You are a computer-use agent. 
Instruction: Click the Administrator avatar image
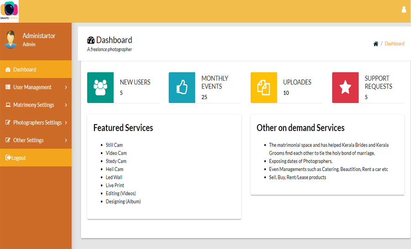(11, 40)
